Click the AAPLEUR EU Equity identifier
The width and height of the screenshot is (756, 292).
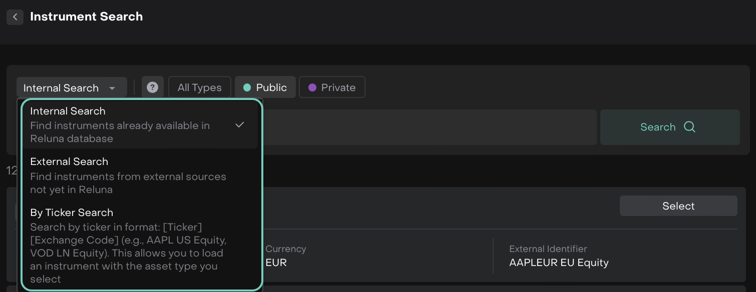tap(559, 262)
